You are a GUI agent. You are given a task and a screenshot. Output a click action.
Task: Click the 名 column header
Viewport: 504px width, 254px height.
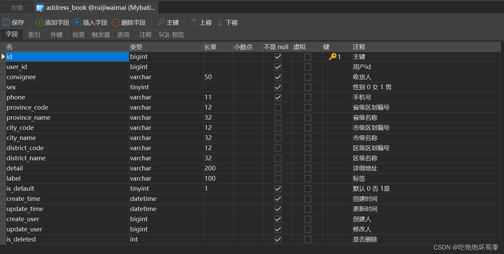click(x=67, y=47)
